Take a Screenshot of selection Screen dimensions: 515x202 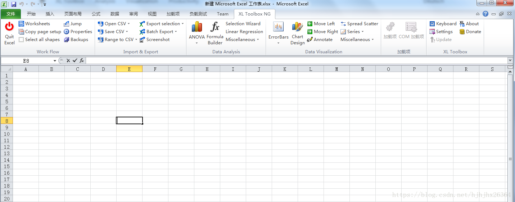[x=154, y=39]
